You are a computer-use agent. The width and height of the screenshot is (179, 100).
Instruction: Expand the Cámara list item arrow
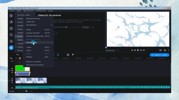point(16,47)
